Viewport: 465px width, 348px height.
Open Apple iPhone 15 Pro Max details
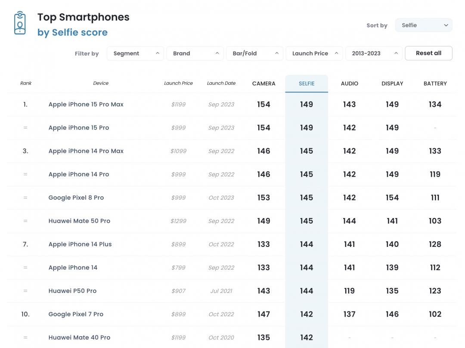(x=86, y=105)
